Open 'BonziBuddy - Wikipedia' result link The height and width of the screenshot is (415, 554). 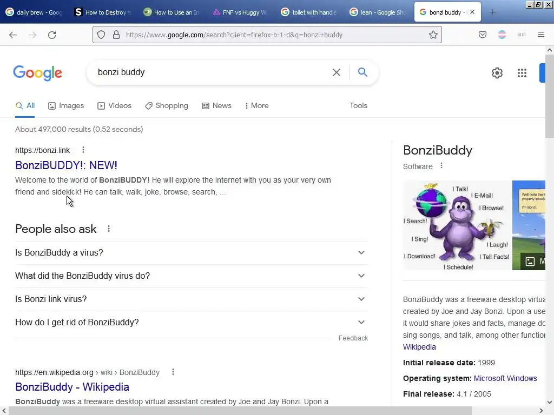72,387
